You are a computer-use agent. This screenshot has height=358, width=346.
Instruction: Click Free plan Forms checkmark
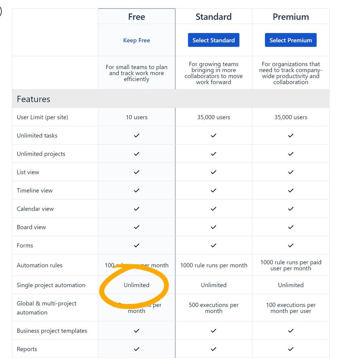pyautogui.click(x=137, y=245)
